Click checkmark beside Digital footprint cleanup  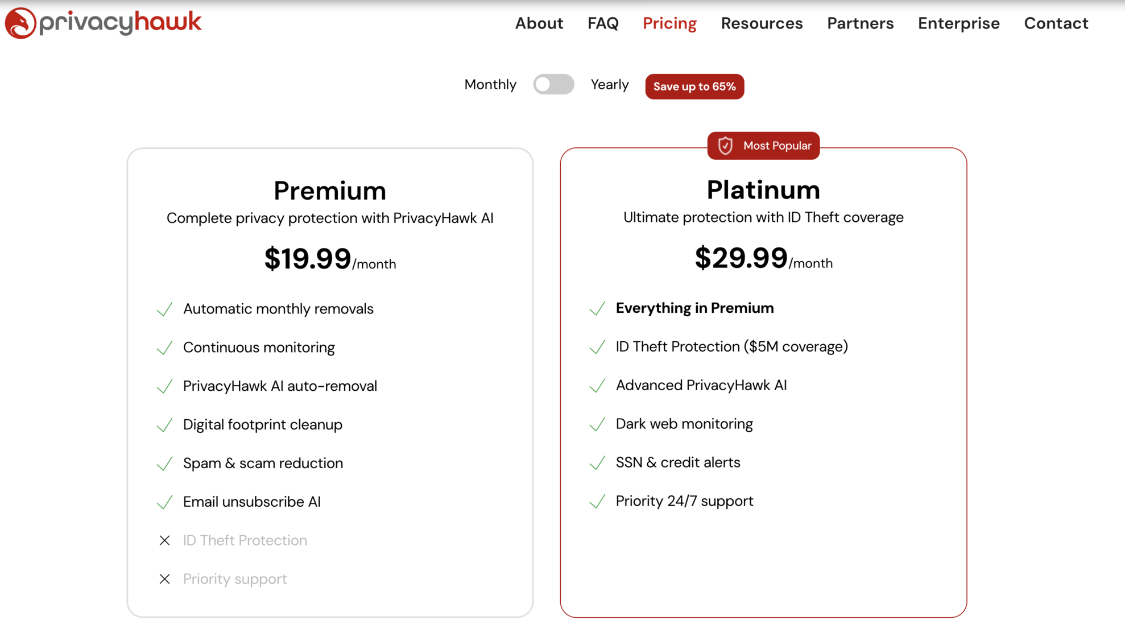coord(164,425)
